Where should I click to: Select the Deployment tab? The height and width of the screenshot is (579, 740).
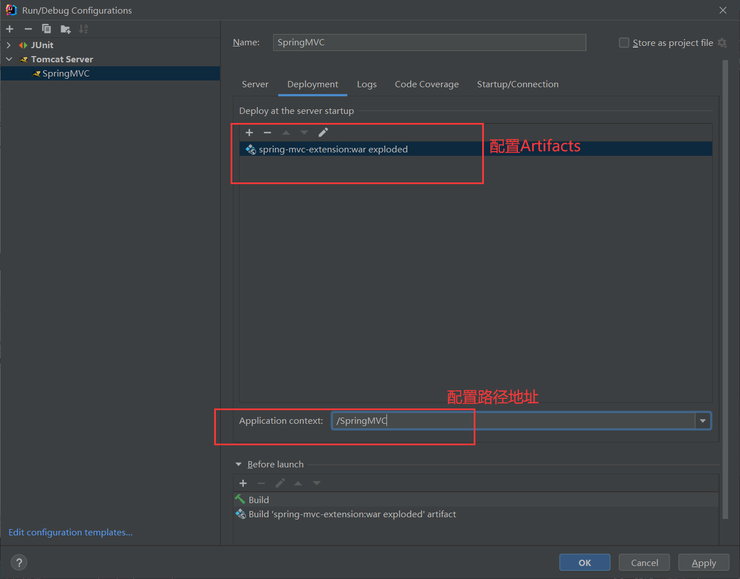pos(313,84)
